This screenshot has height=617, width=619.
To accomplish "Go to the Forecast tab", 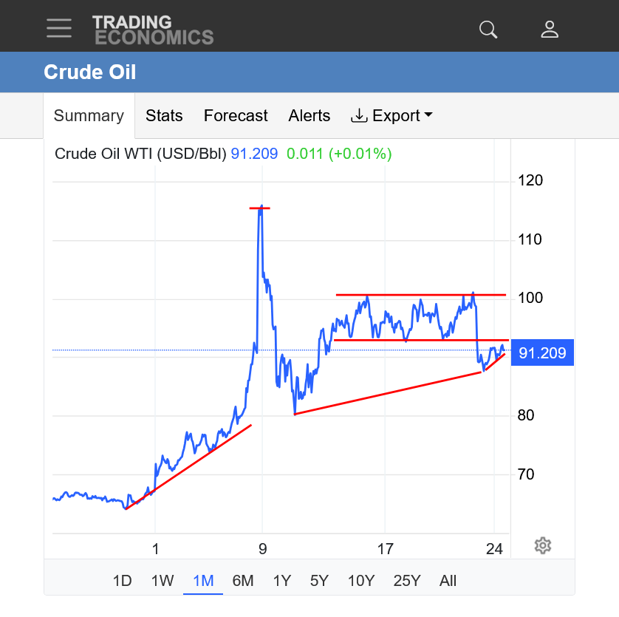I will click(236, 116).
